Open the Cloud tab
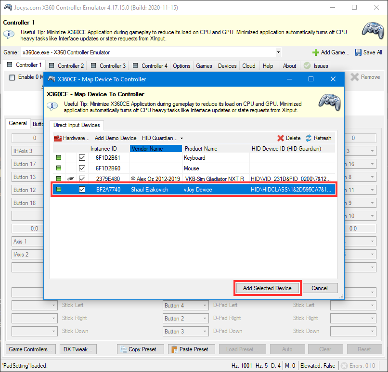Viewport: 388px width, 372px height. pos(249,66)
